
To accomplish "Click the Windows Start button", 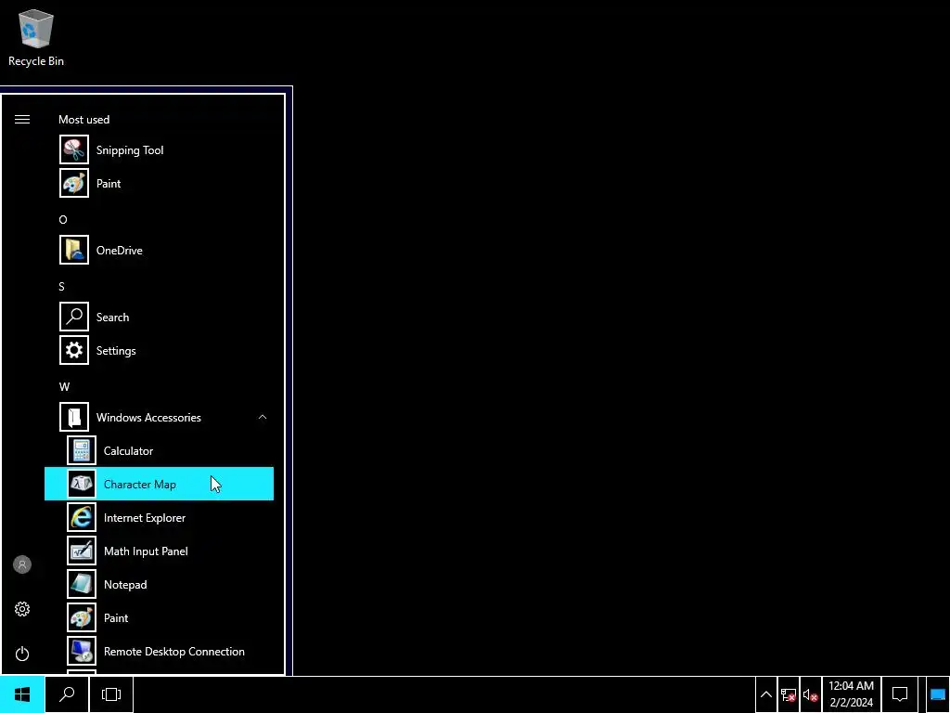I will pos(22,694).
